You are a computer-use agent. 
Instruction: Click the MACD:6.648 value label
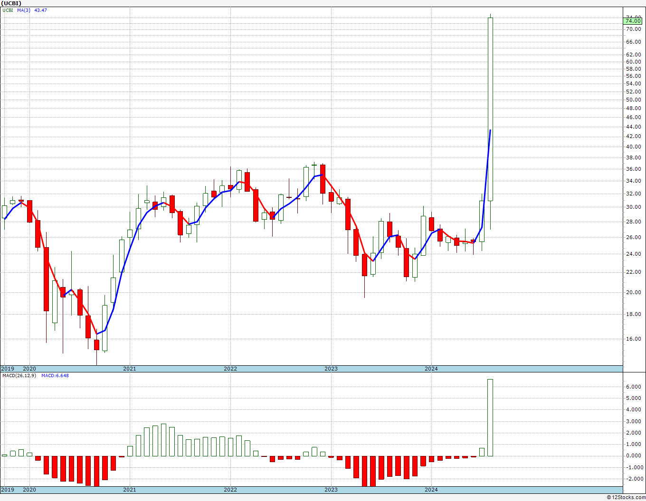coord(55,375)
